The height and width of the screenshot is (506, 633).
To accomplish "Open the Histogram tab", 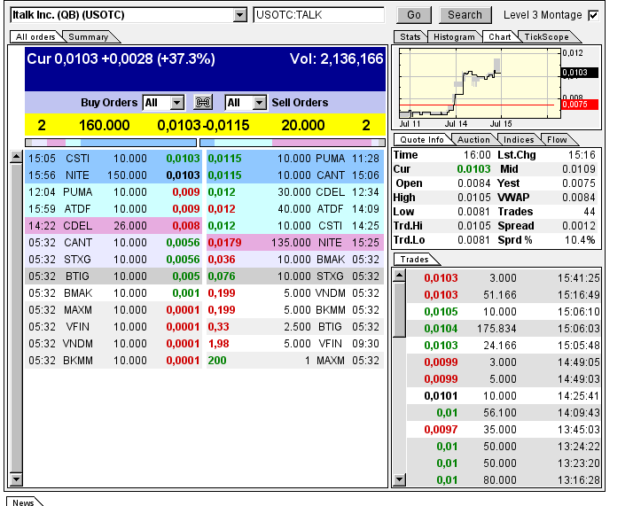I will point(454,36).
